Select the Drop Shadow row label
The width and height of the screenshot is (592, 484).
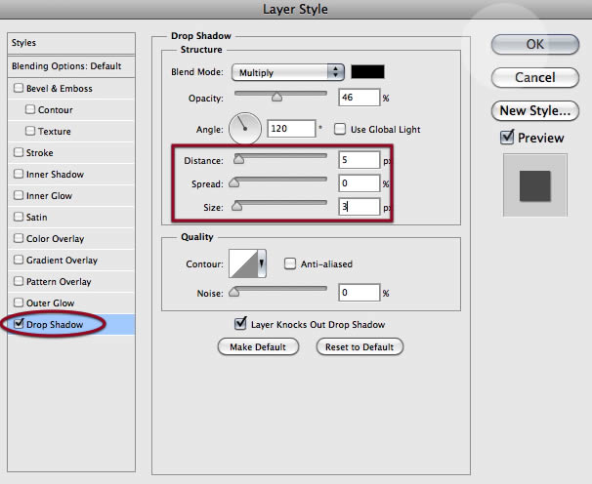coord(55,324)
